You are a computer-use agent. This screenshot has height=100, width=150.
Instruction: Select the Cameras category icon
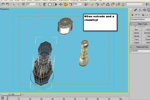(x=143, y=15)
